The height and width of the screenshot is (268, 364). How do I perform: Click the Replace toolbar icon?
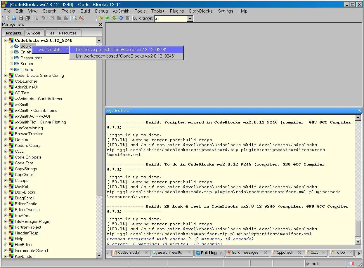pos(82,18)
